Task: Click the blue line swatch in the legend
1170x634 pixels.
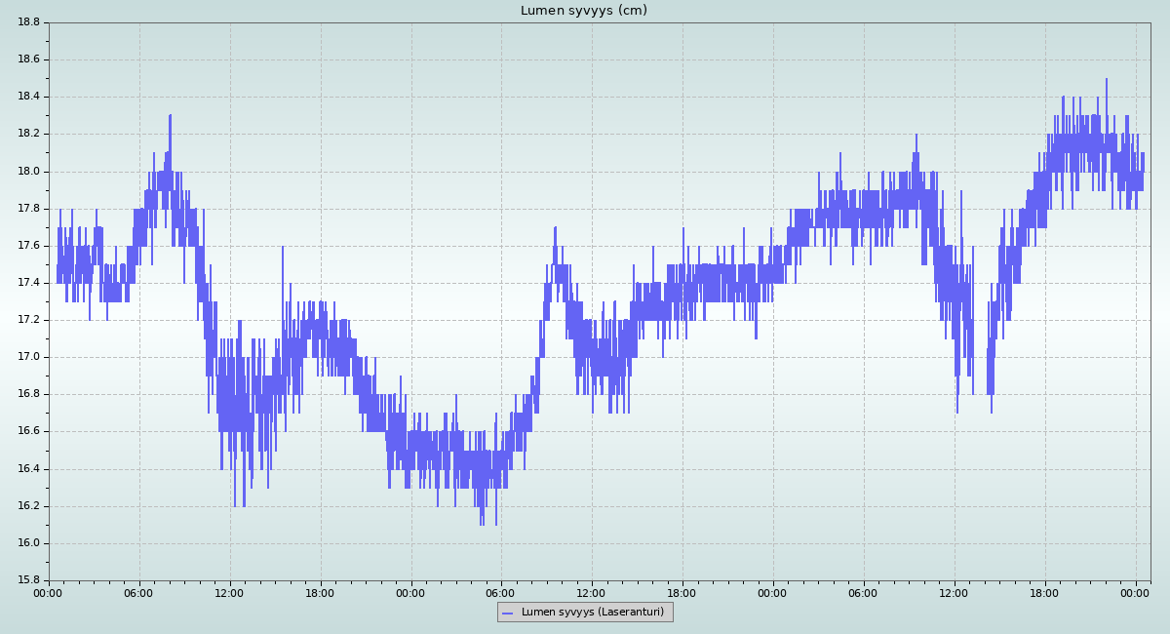Action: coord(507,613)
